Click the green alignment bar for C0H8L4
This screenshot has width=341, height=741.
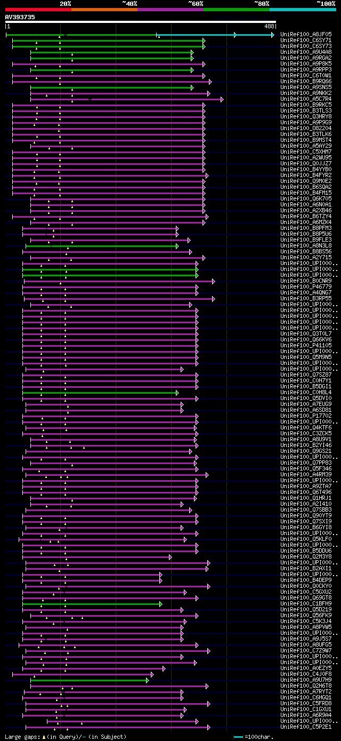[100, 393]
